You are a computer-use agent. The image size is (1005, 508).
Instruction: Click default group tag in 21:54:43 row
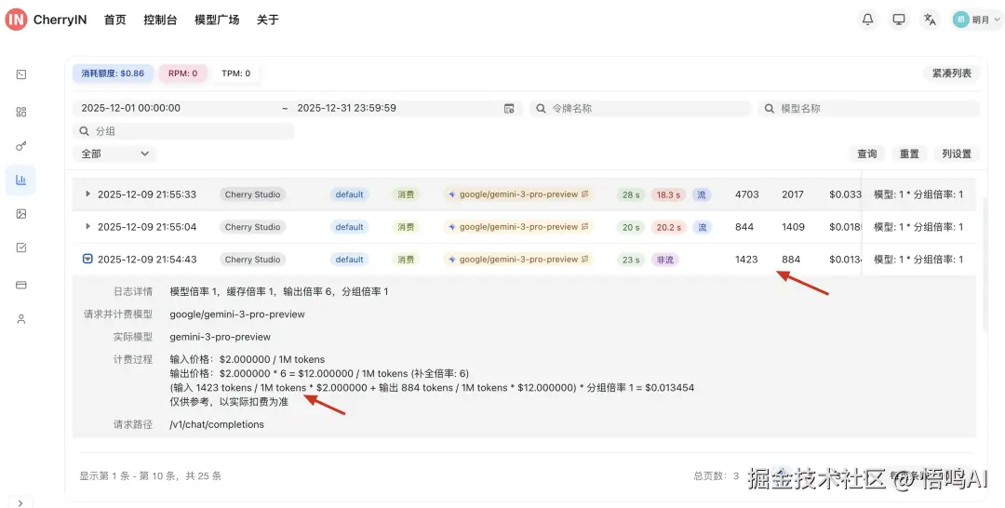[349, 260]
